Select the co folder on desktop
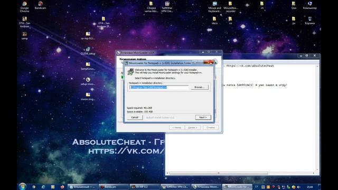Screen dimensions: 338x190 coord(230,21)
